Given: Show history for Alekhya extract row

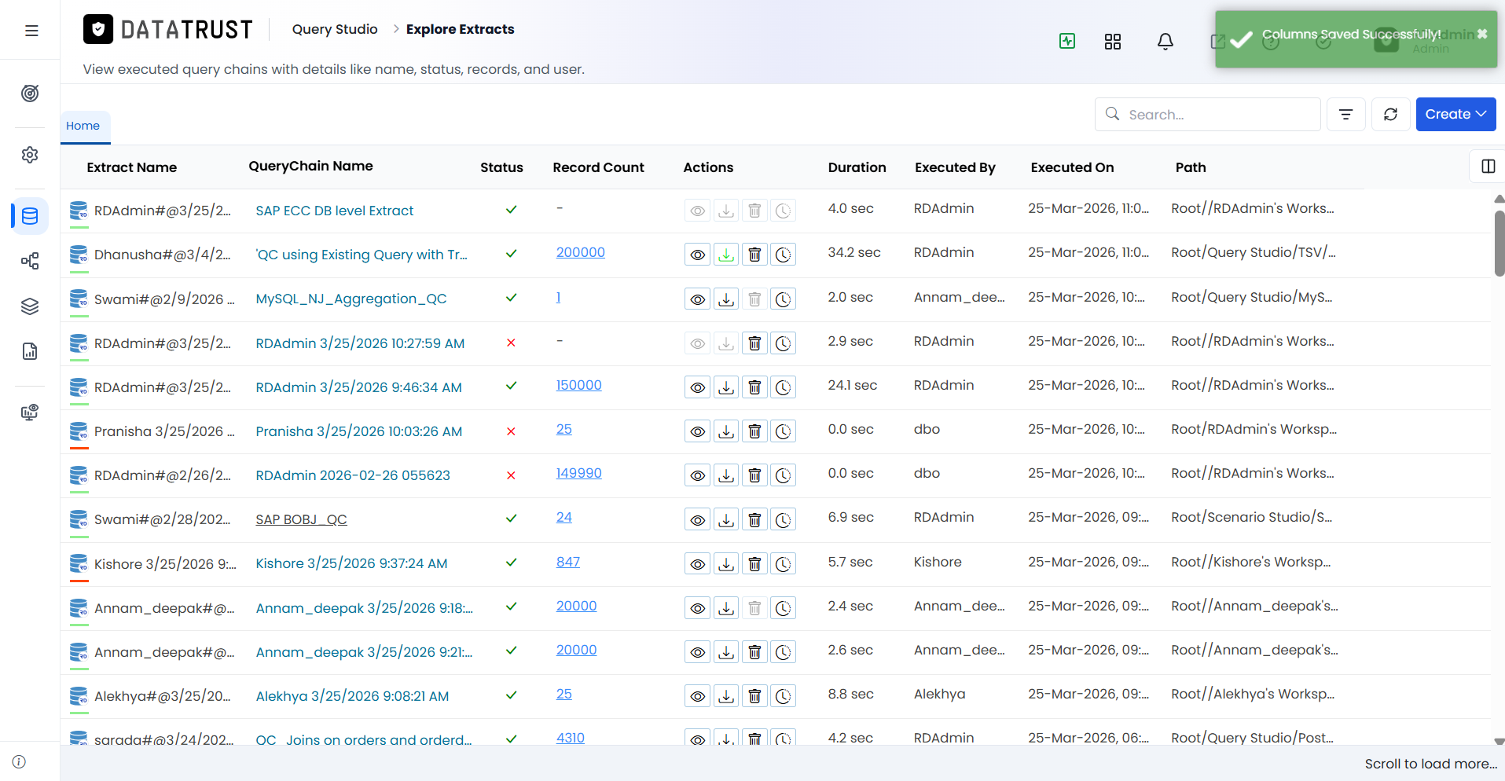Looking at the screenshot, I should [x=784, y=696].
